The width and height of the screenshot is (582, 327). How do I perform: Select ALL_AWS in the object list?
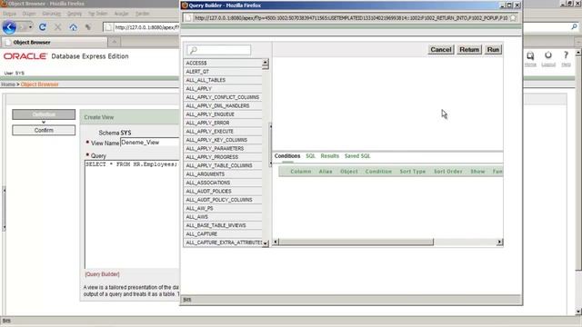pos(223,216)
